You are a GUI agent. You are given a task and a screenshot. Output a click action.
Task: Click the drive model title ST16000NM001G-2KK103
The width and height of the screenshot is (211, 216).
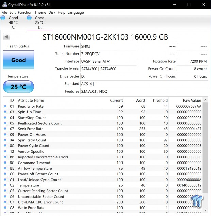85,37
